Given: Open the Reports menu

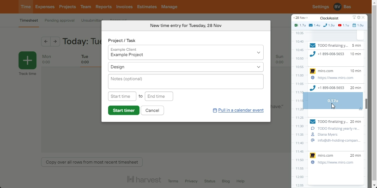Looking at the screenshot, I should 103,7.
